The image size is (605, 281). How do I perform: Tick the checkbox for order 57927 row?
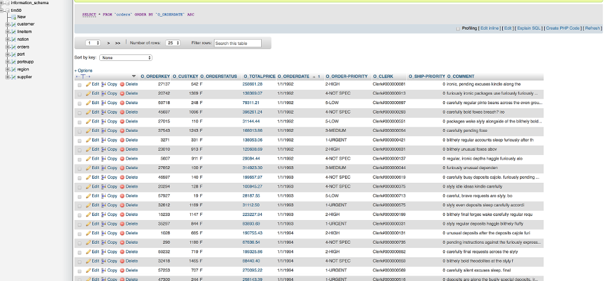[x=80, y=196]
